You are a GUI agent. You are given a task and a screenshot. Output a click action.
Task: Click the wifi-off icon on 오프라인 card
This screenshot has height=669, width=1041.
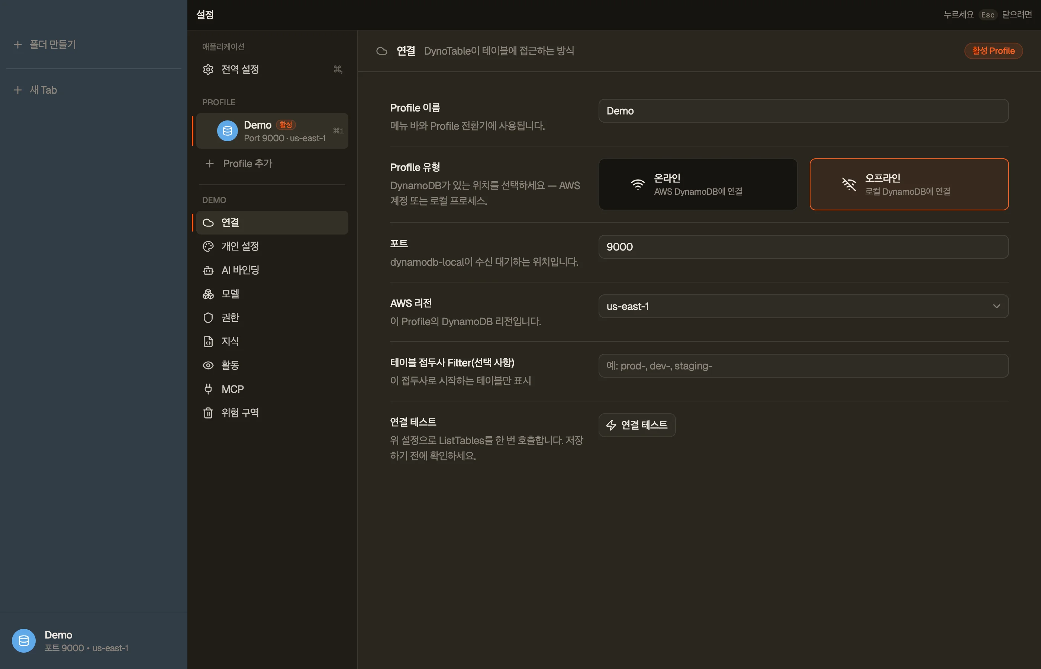(x=848, y=185)
